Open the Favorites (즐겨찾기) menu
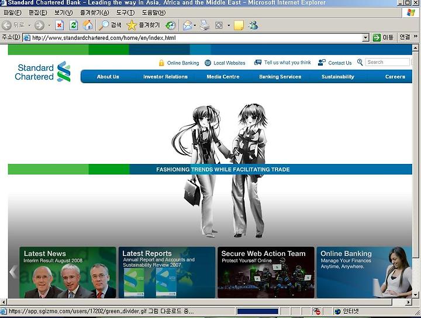This screenshot has width=421, height=318. 95,13
